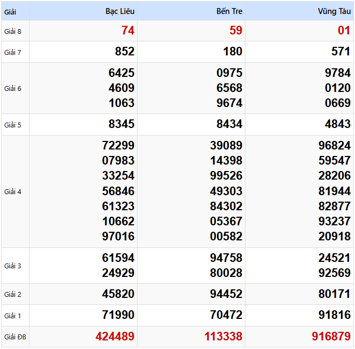Click Bạc Liêu special prize number 424489

(x=115, y=337)
